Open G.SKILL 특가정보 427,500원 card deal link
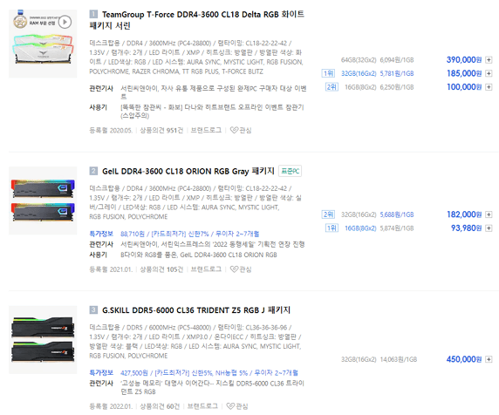Viewport: 499px width, 415px height. [x=209, y=372]
